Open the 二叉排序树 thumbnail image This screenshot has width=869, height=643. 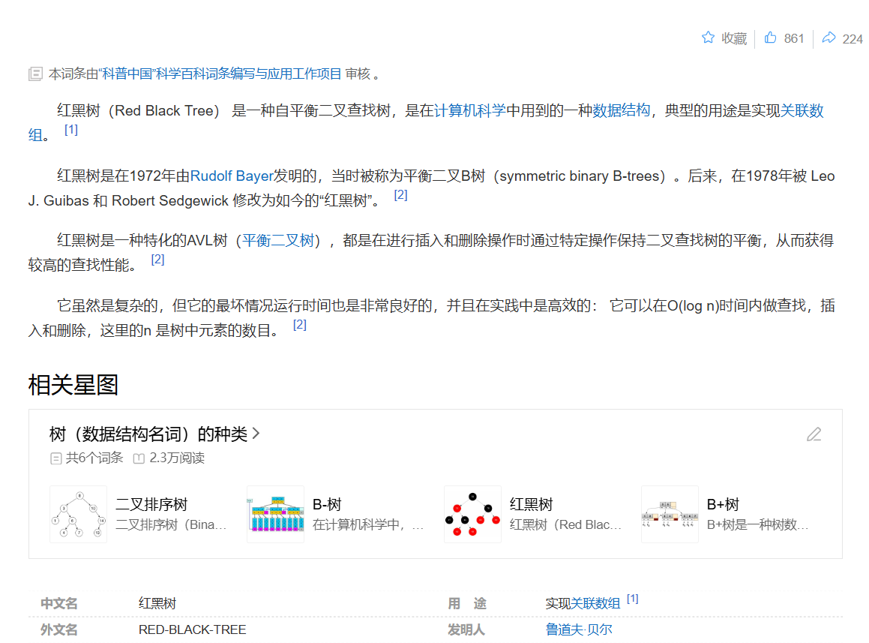[x=78, y=514]
